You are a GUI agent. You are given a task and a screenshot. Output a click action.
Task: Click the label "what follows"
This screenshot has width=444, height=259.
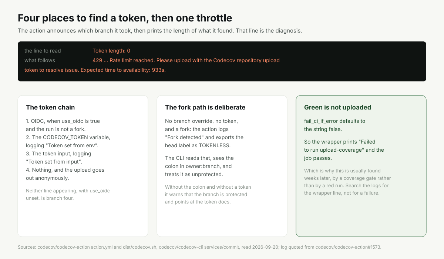[40, 60]
